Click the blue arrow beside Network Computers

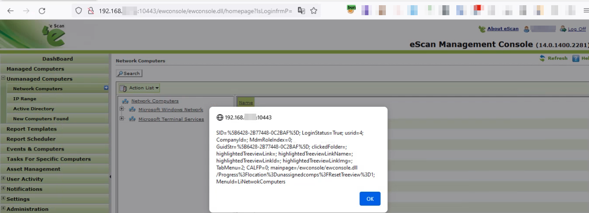tap(106, 88)
